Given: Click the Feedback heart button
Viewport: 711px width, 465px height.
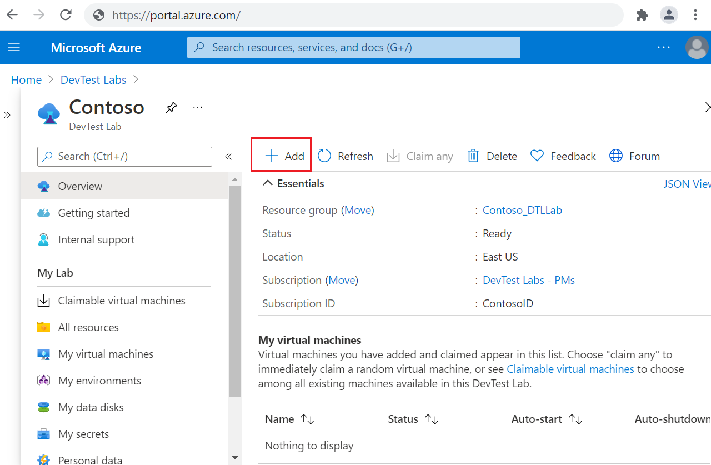Looking at the screenshot, I should pos(563,156).
